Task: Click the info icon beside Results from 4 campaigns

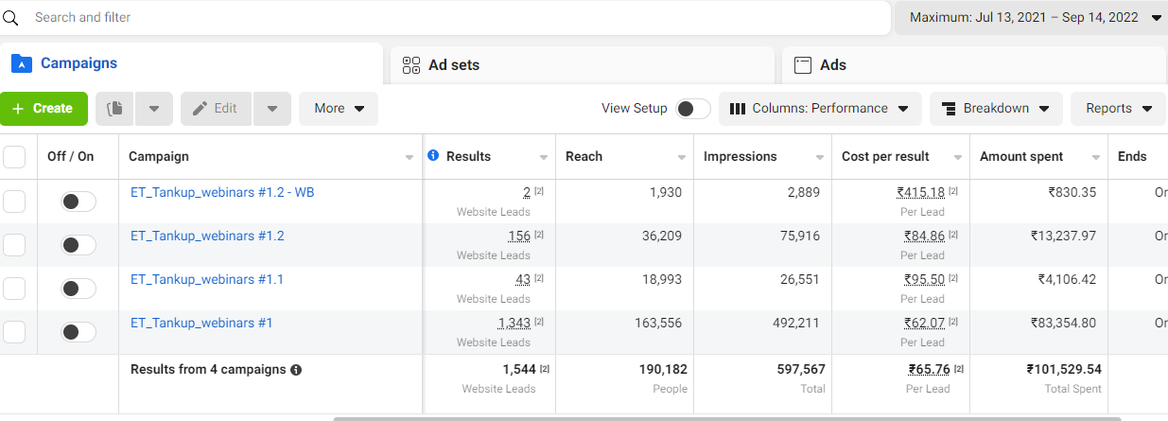Action: pyautogui.click(x=296, y=370)
